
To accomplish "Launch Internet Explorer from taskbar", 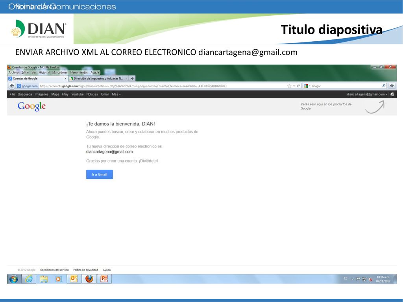I will 29,279.
